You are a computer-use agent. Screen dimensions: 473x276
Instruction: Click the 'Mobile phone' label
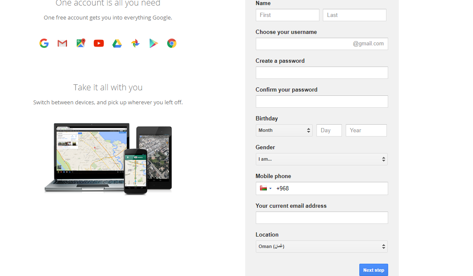pos(273,176)
